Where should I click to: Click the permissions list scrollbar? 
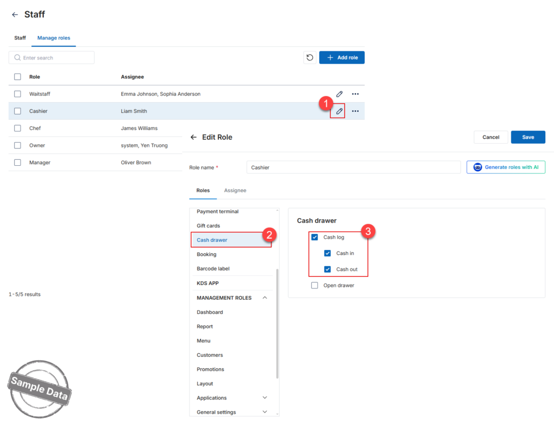tap(278, 323)
